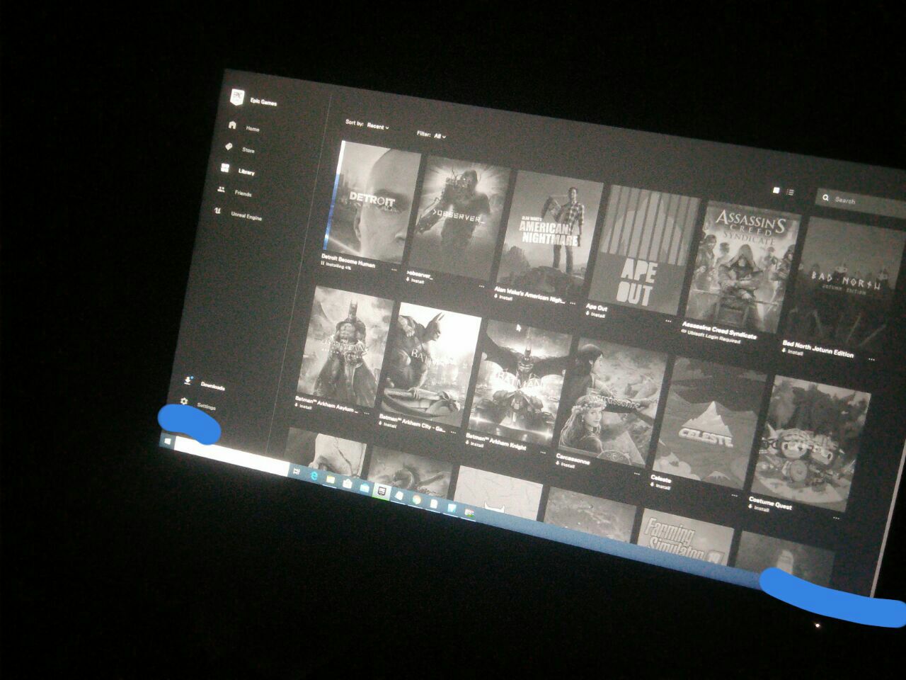
Task: Open the Batman Arkham City cover
Action: point(430,365)
